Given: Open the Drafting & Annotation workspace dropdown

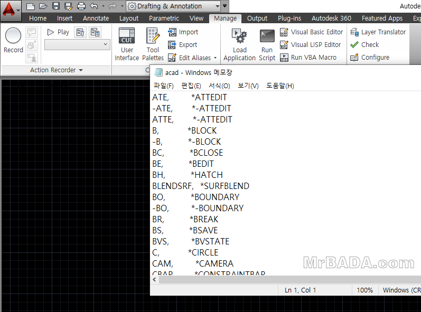Looking at the screenshot, I should point(173,6).
